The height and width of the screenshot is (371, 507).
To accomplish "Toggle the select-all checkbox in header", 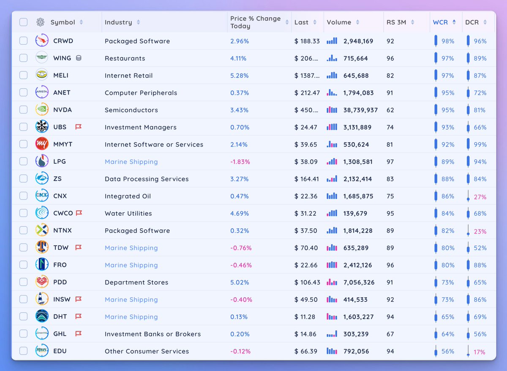I will [x=23, y=22].
